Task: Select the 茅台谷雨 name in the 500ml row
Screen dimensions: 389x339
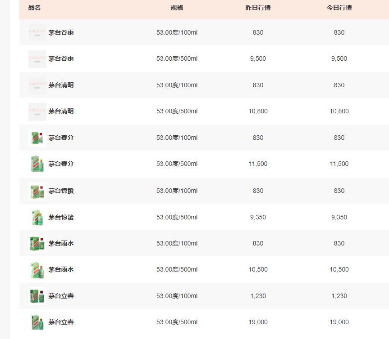Action: (x=61, y=58)
